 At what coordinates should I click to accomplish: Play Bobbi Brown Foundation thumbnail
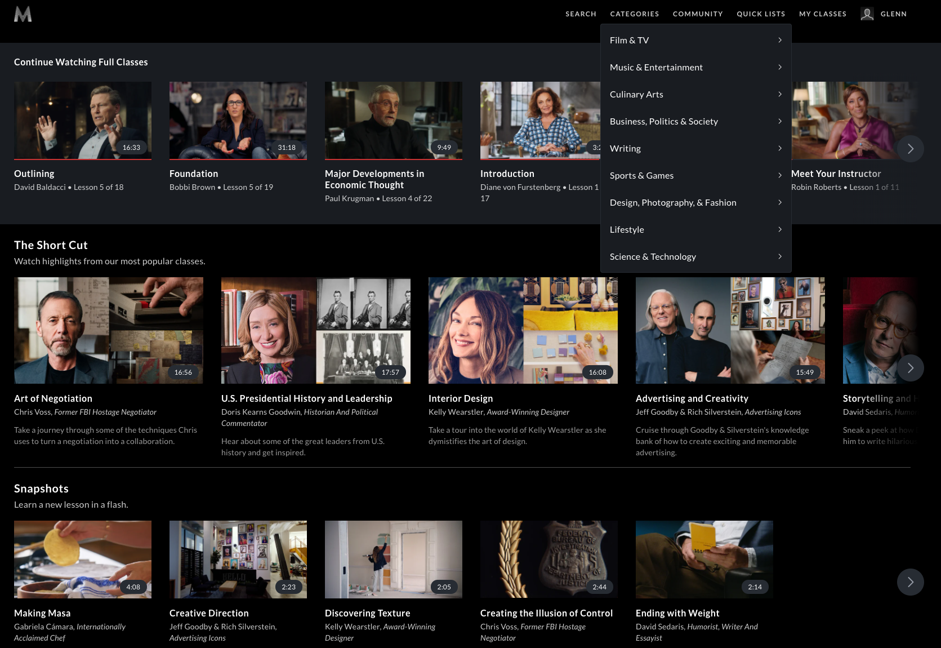coord(238,120)
